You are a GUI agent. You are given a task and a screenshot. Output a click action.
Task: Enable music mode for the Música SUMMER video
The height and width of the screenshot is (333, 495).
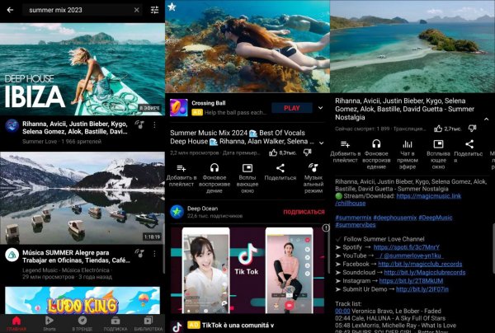[x=139, y=253]
